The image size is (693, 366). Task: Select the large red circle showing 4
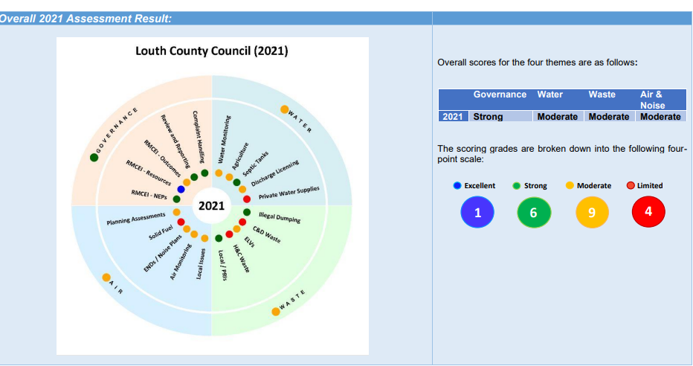coord(648,212)
